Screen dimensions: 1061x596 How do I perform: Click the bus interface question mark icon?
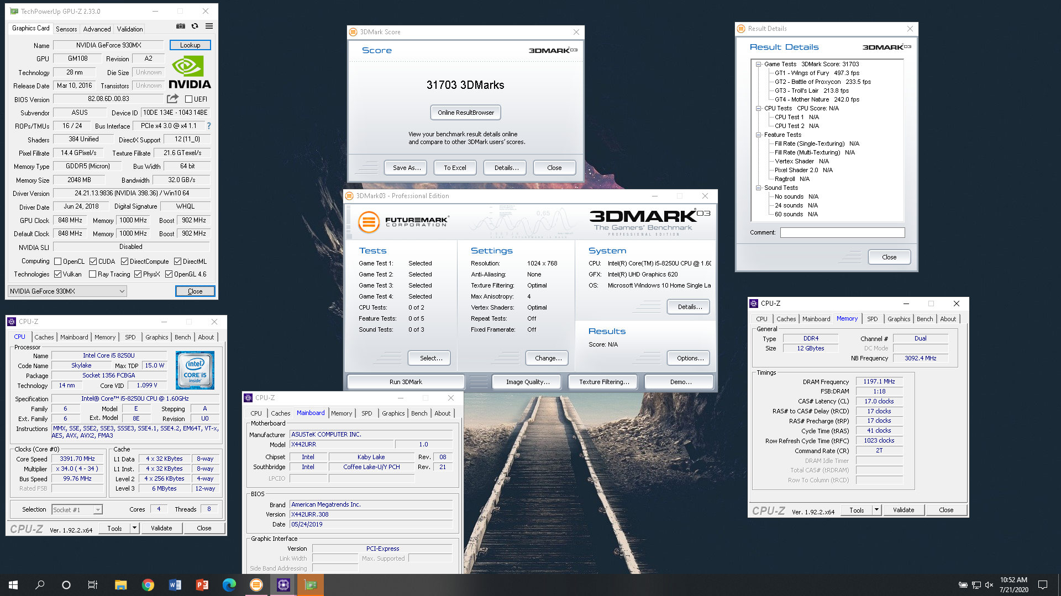pyautogui.click(x=209, y=126)
